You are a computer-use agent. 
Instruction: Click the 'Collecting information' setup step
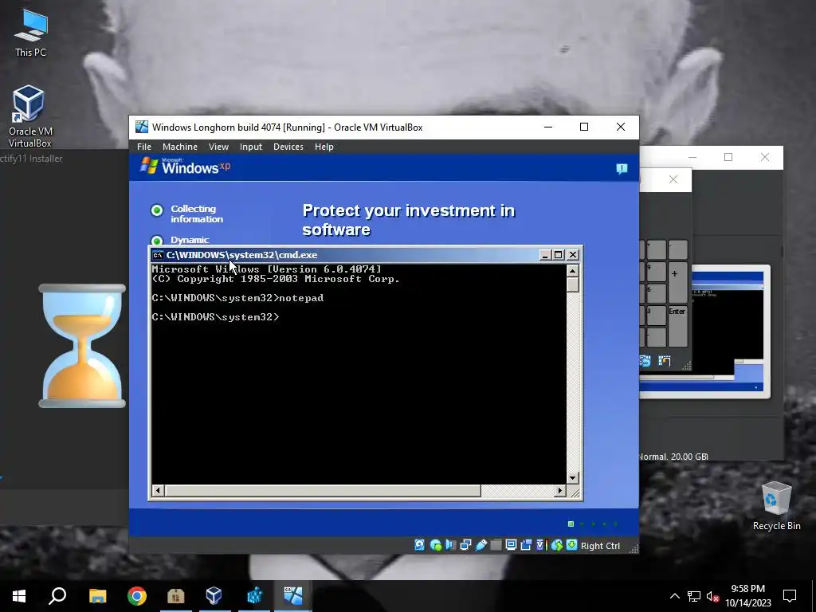tap(197, 214)
